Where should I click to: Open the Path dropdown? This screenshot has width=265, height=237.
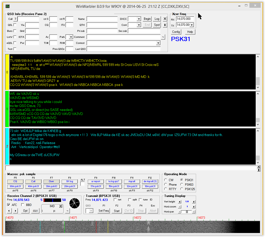71,37
